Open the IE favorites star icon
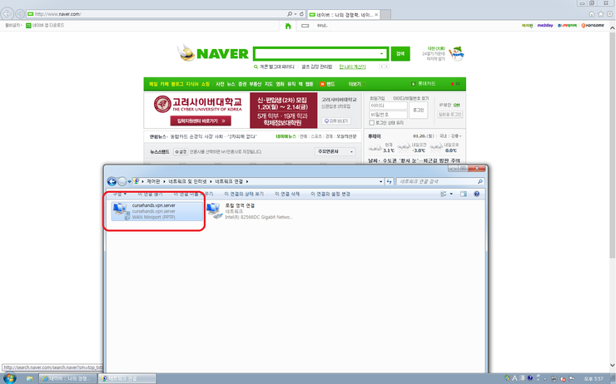This screenshot has width=616, height=384. [x=601, y=14]
